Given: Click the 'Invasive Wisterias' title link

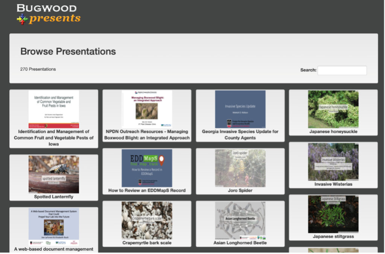Looking at the screenshot, I should point(333,184).
